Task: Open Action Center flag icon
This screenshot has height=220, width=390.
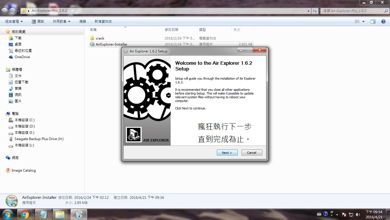Action: pyautogui.click(x=344, y=214)
